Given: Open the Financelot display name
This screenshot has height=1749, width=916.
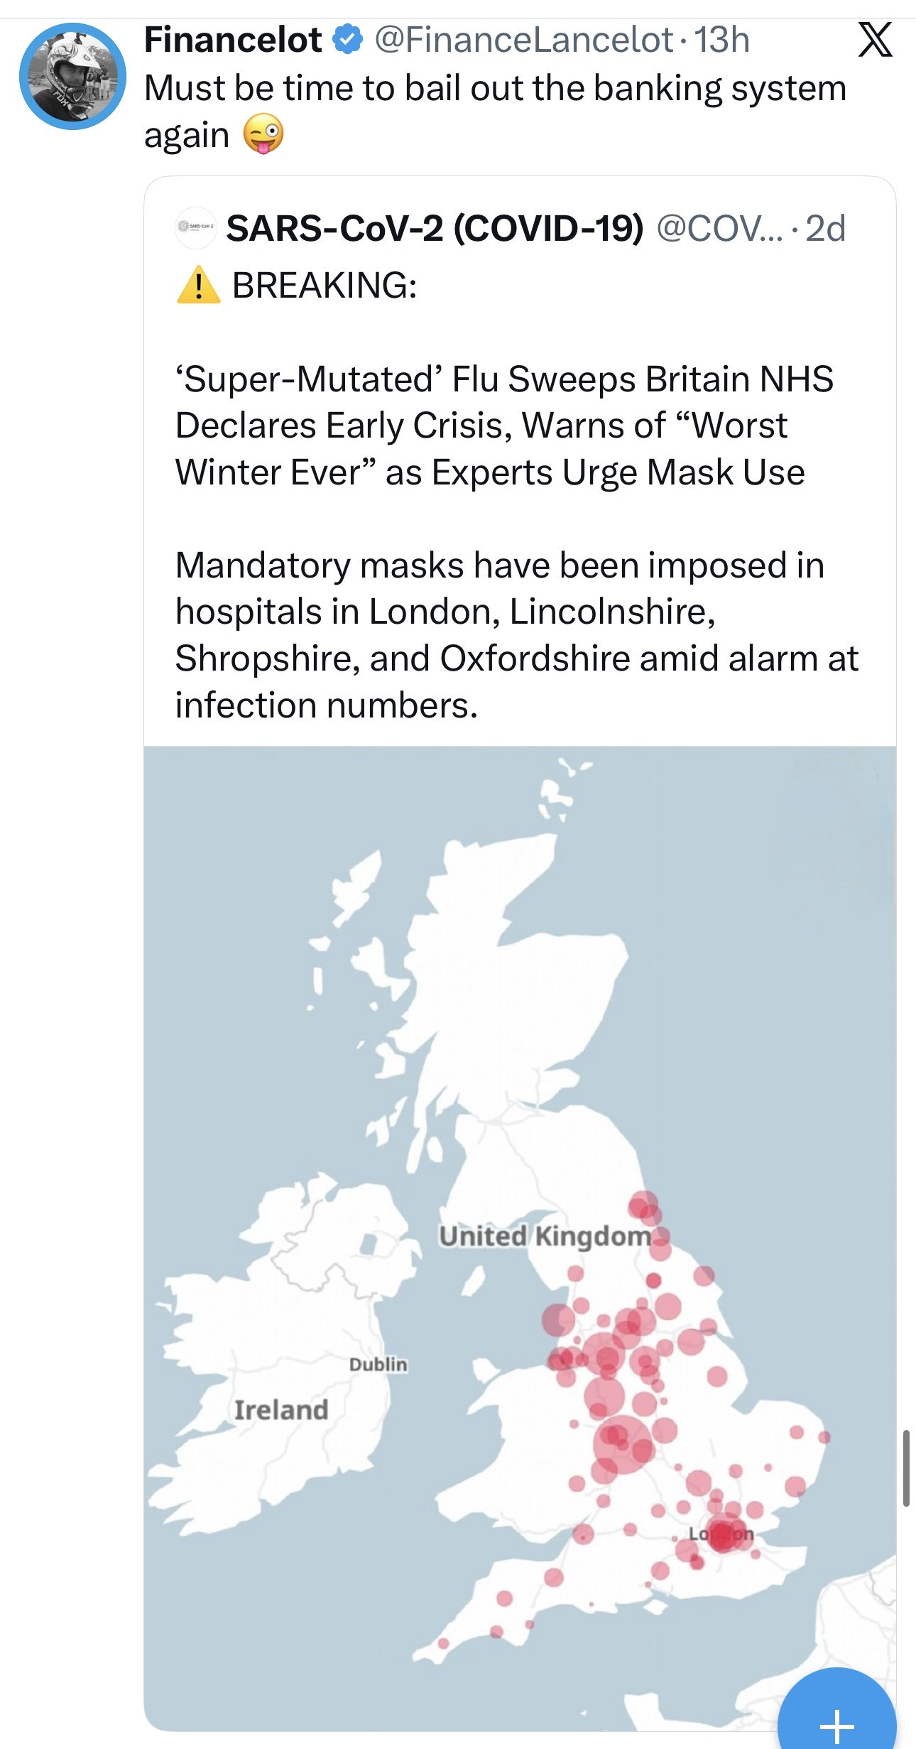Looking at the screenshot, I should tap(232, 40).
